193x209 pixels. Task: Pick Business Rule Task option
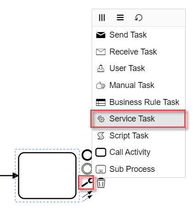[x=138, y=102]
